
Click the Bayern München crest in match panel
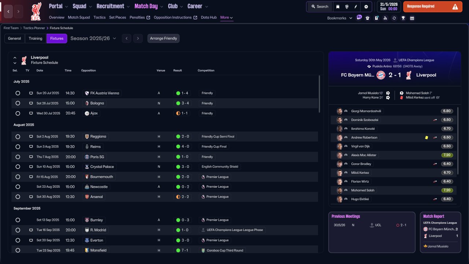[381, 75]
